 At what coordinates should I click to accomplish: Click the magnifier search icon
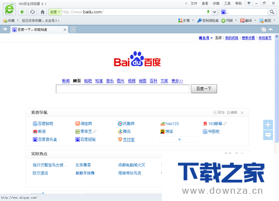(x=272, y=12)
